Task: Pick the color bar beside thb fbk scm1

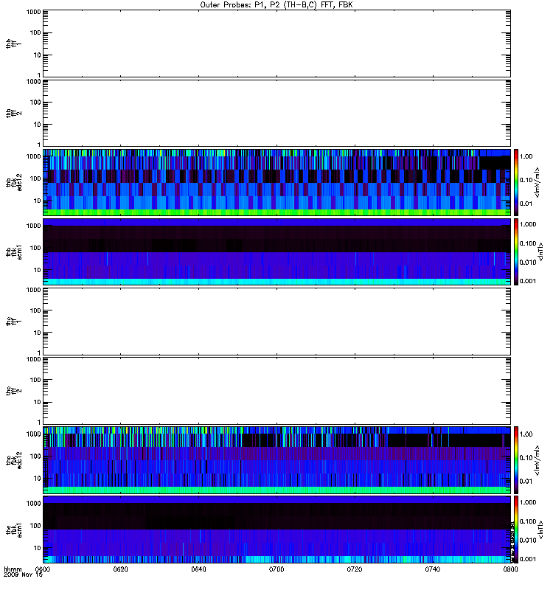Action: tap(516, 251)
